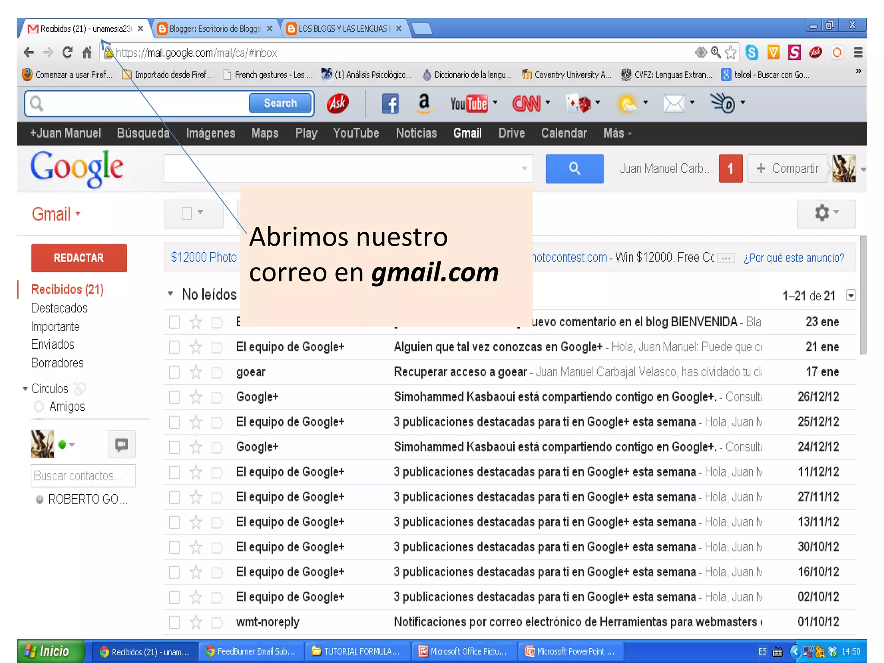
Task: Expand the Gmail dropdown next to the logo
Action: point(78,213)
